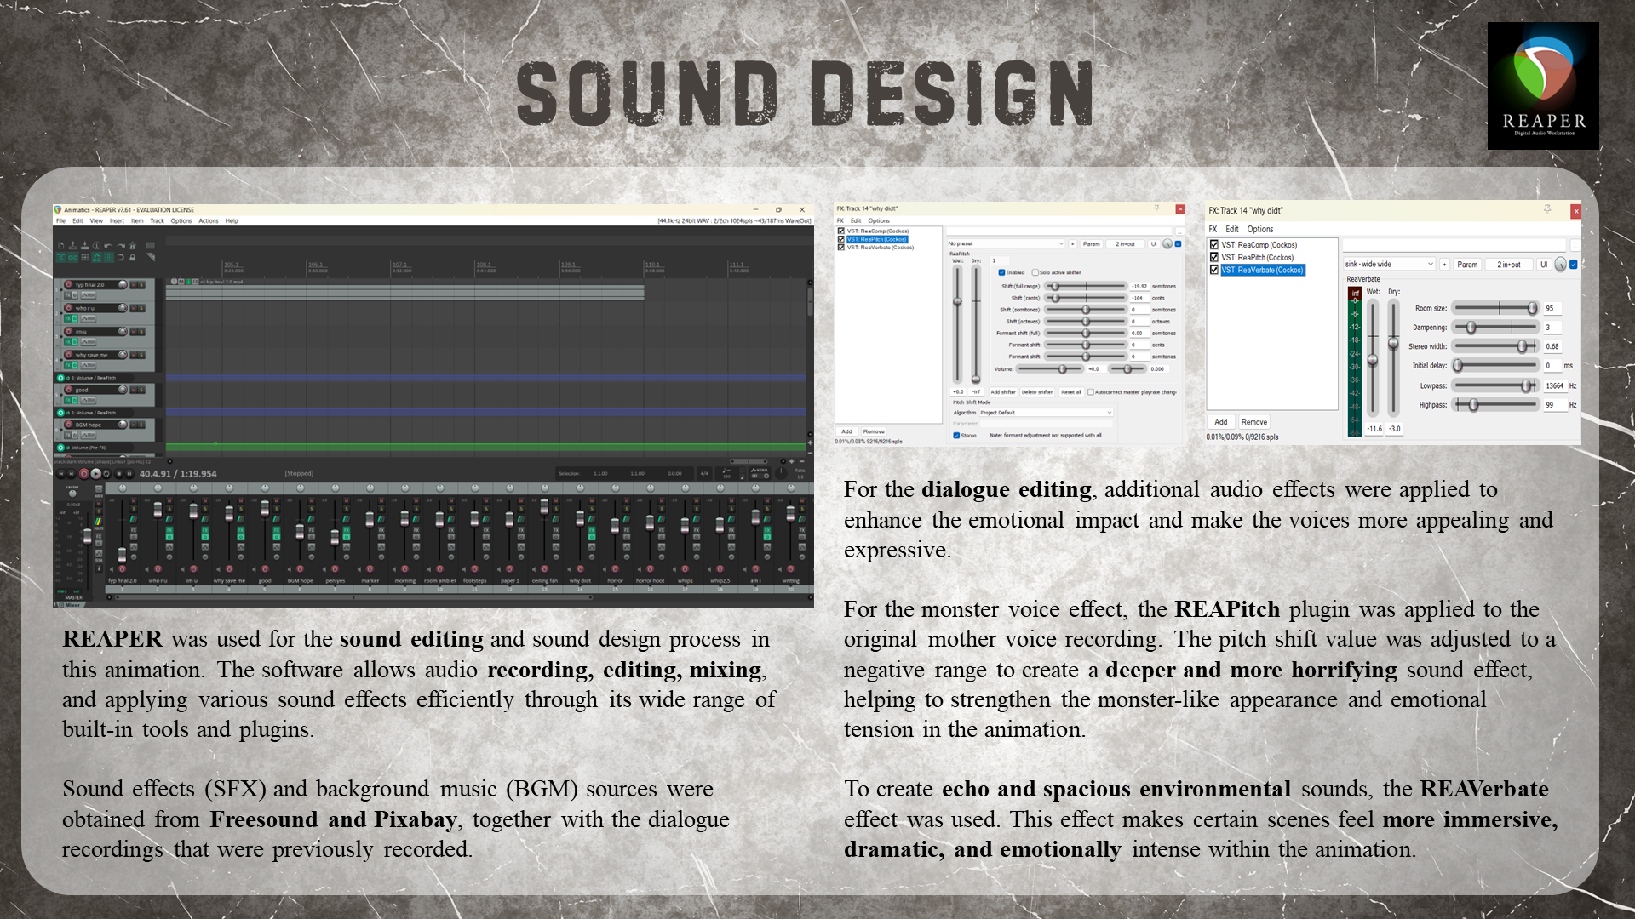Open the Options menu in ReaVerbate window

coord(1260,229)
